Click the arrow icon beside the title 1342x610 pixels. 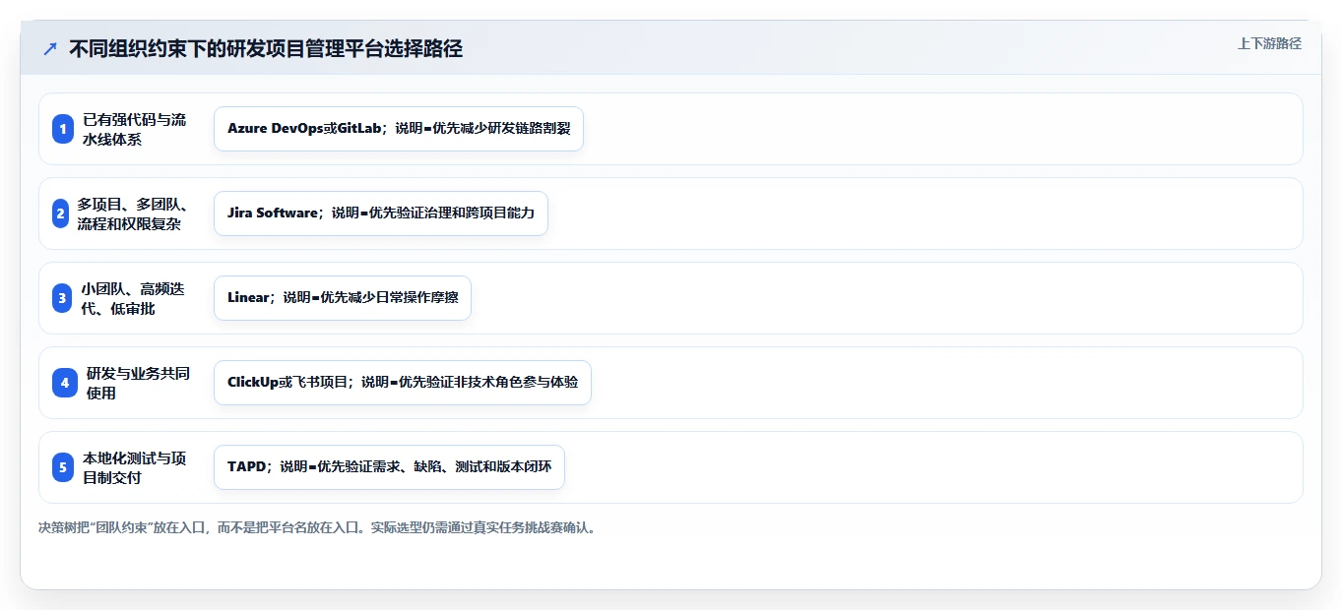[x=50, y=48]
